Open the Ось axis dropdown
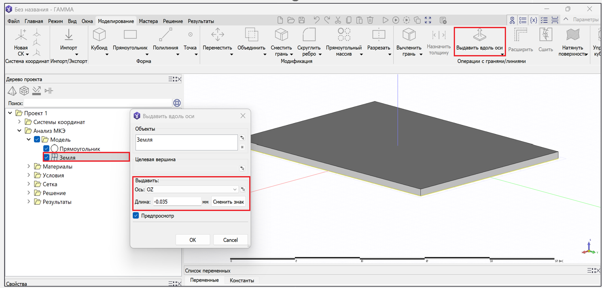 tap(234, 190)
